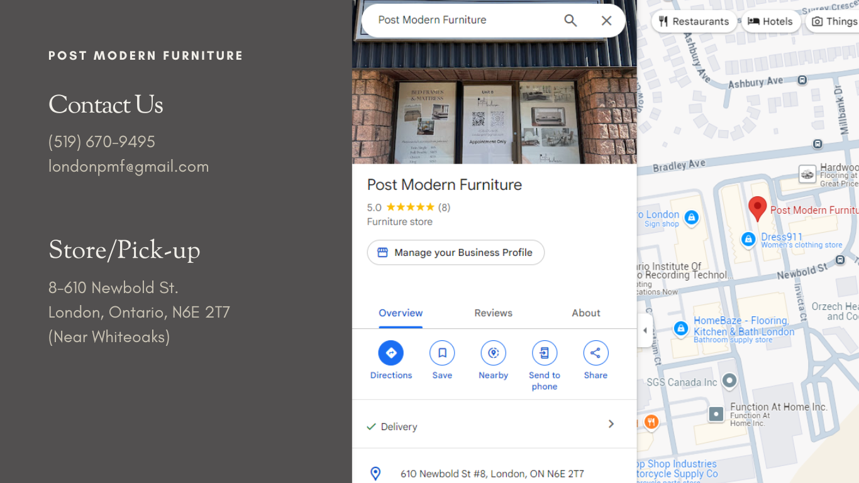The height and width of the screenshot is (483, 859).
Task: Filter map by Restaurants chip
Action: click(x=694, y=21)
